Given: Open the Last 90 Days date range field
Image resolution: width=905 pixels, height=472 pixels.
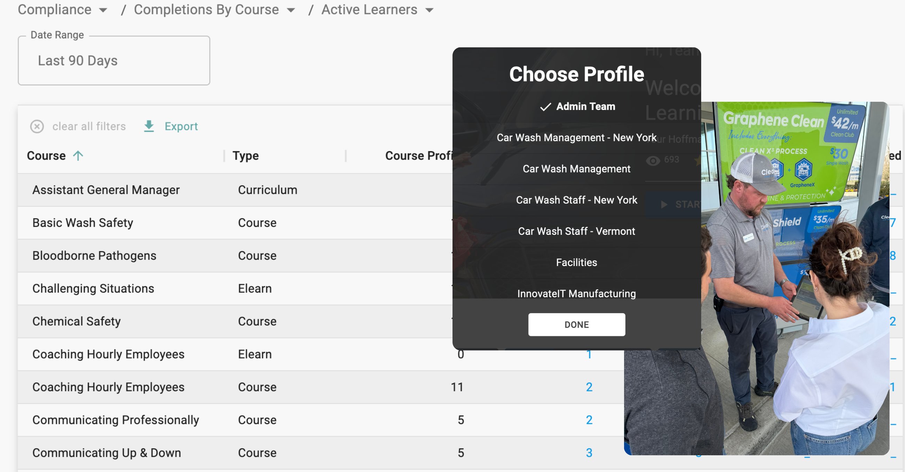Looking at the screenshot, I should [114, 61].
